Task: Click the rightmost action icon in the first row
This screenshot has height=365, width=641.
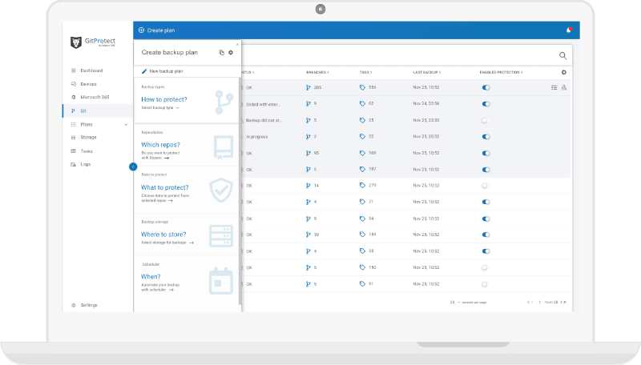Action: (564, 87)
